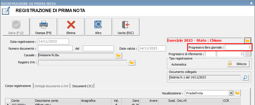Viewport: 255px width, 105px height.
Task: Open folder icon next to Visualizzazione dropdown
Action: pyautogui.click(x=237, y=93)
